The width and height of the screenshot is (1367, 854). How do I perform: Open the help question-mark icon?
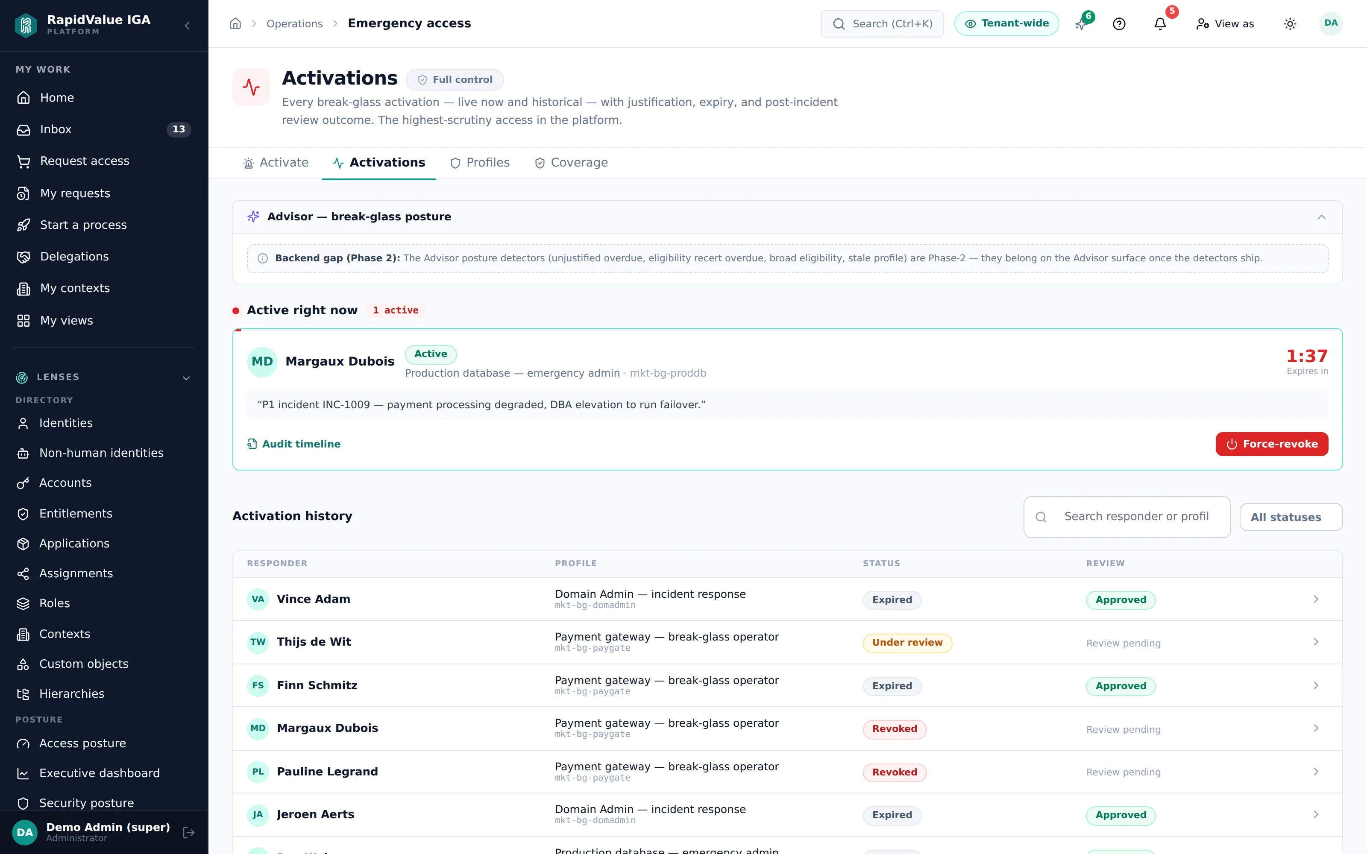pos(1119,24)
